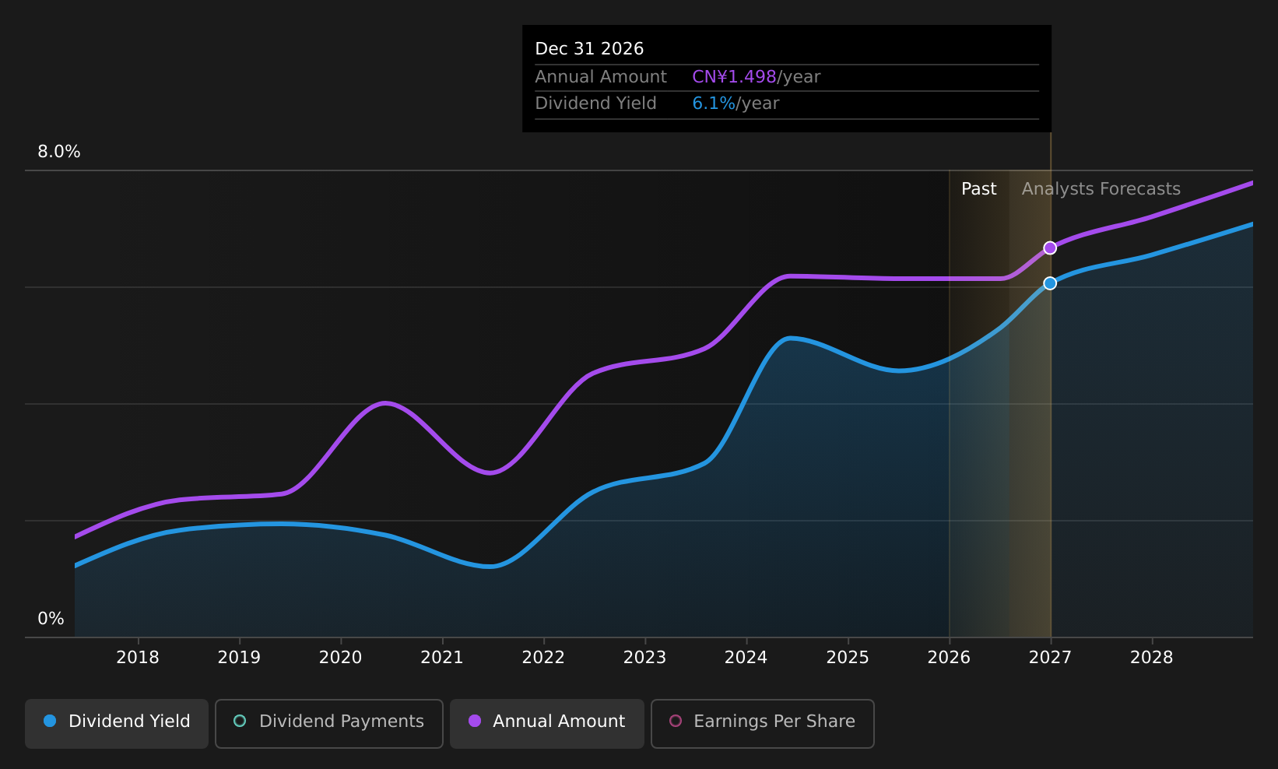
Task: Click the 2022 x-axis label
Action: [543, 658]
